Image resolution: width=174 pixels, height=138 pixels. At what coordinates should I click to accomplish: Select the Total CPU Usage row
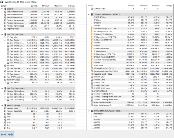pyautogui.click(x=38, y=80)
